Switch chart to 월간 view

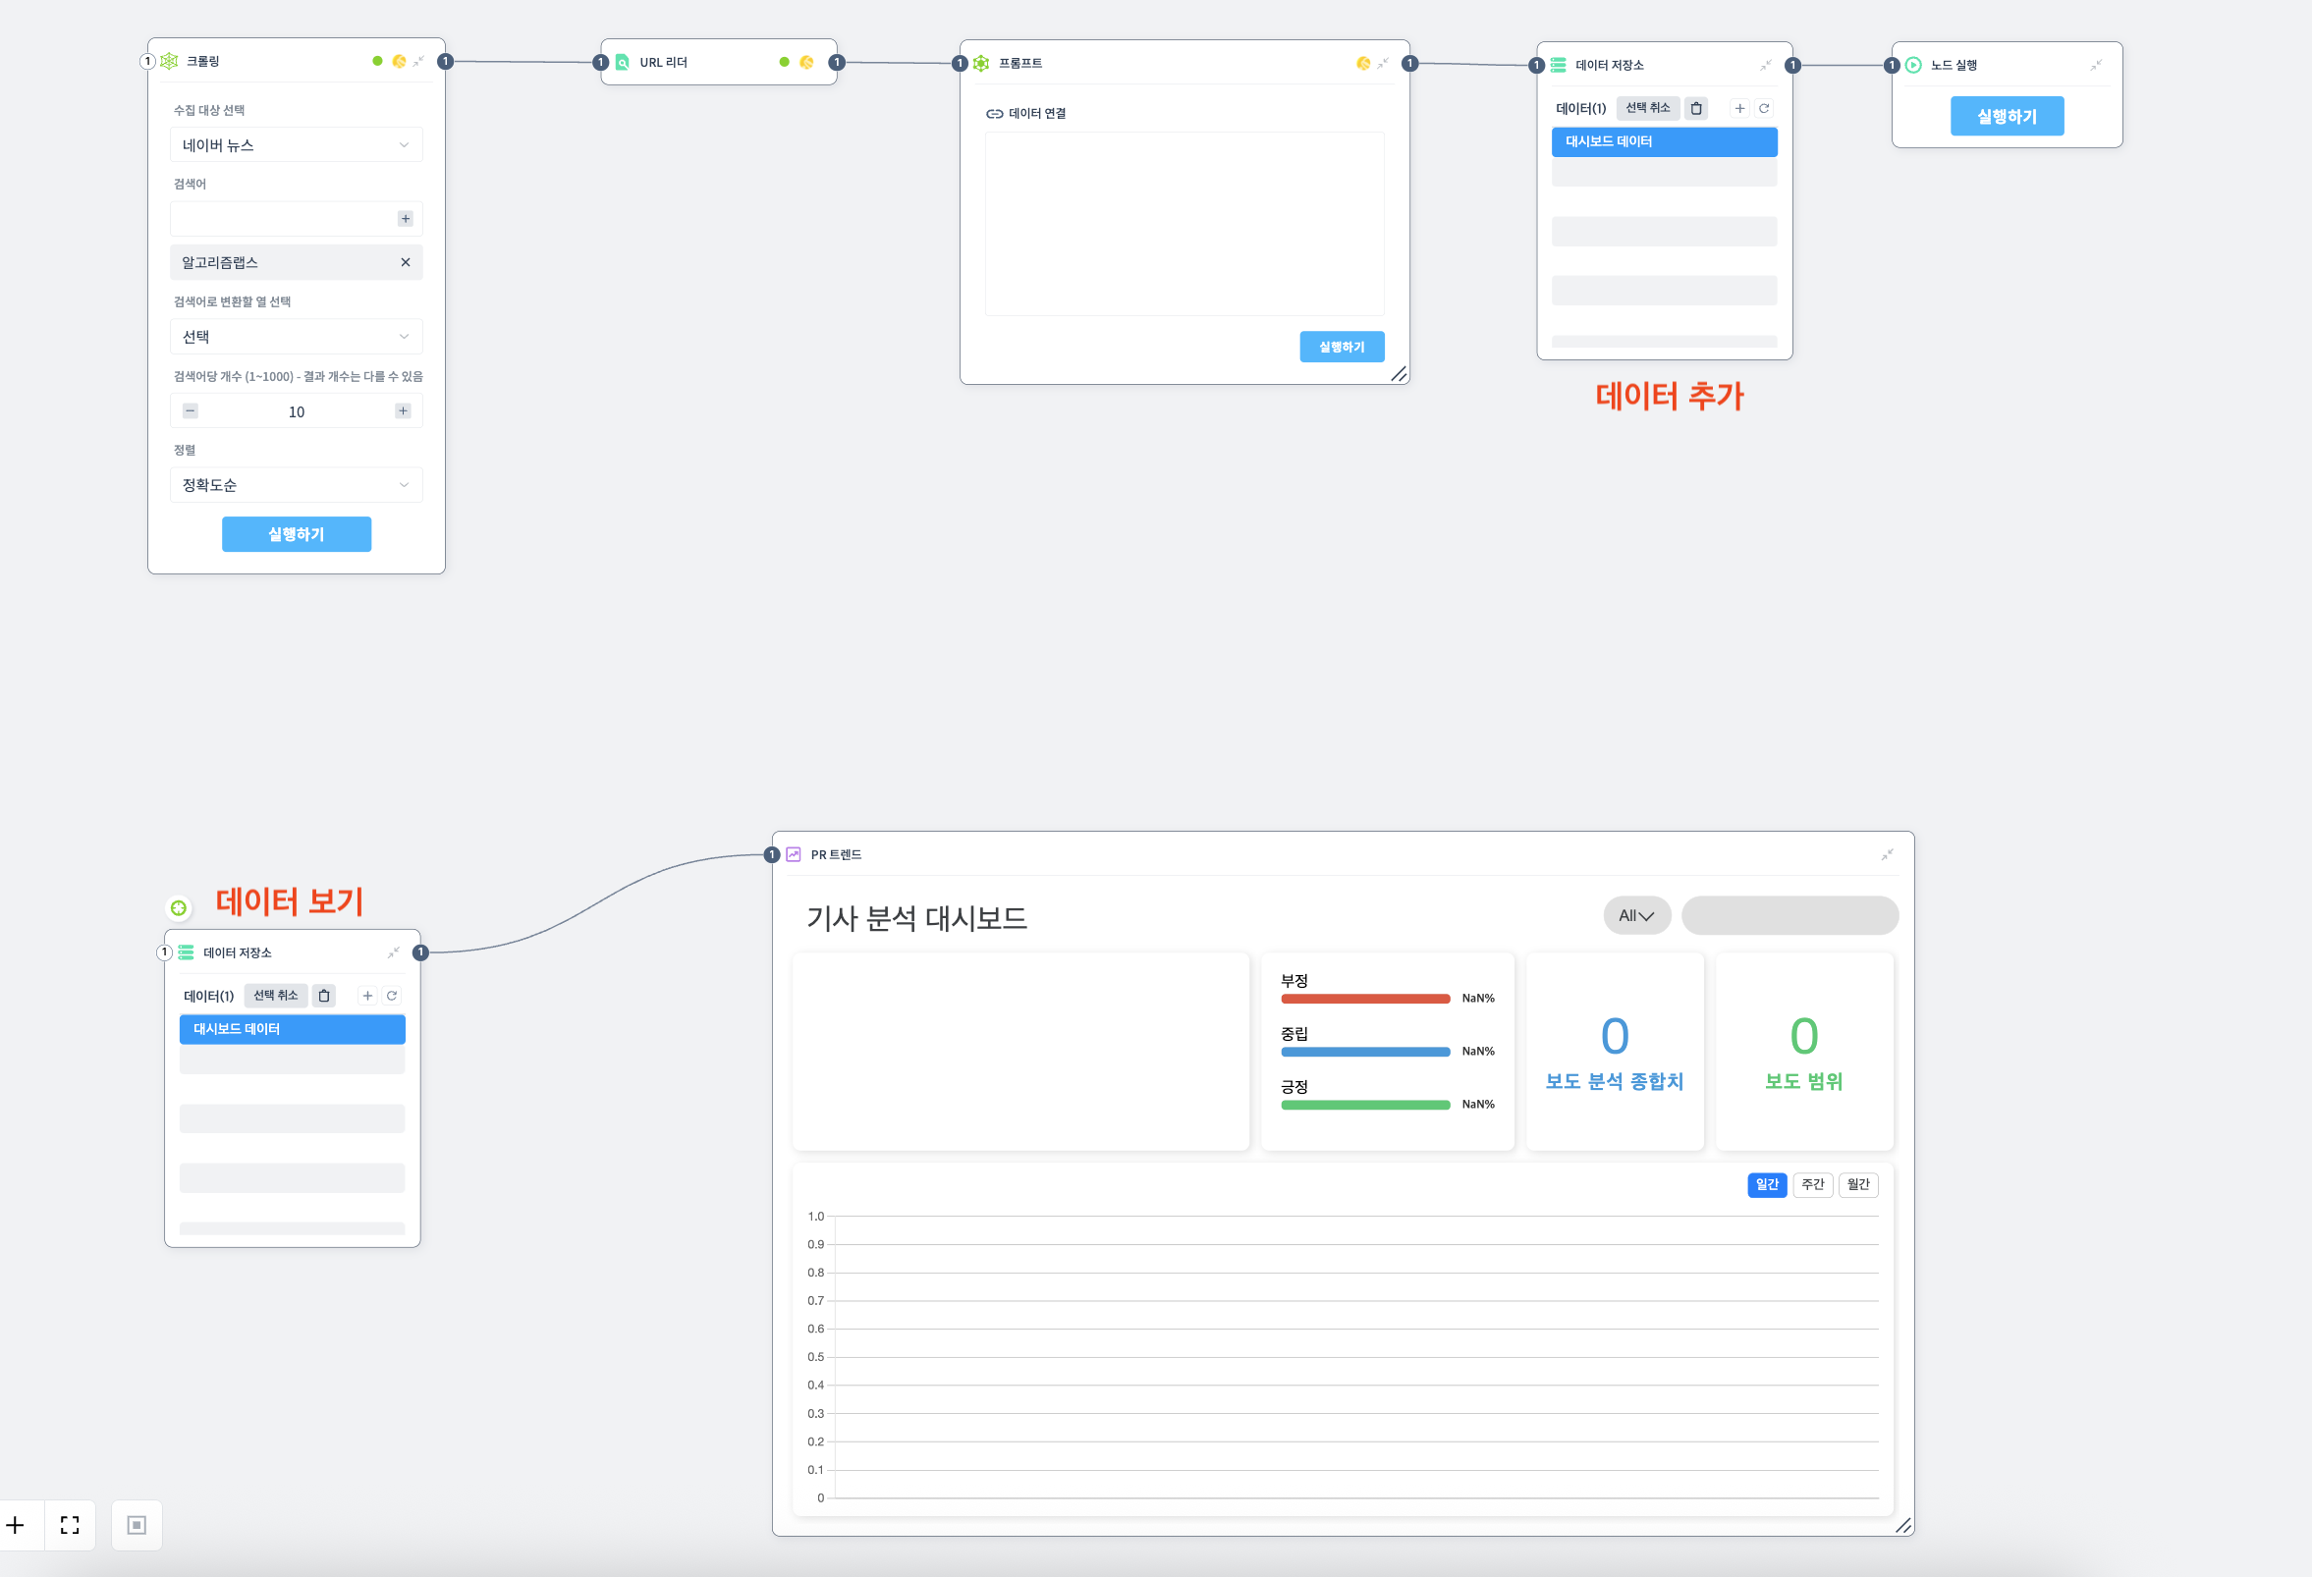(1857, 1184)
